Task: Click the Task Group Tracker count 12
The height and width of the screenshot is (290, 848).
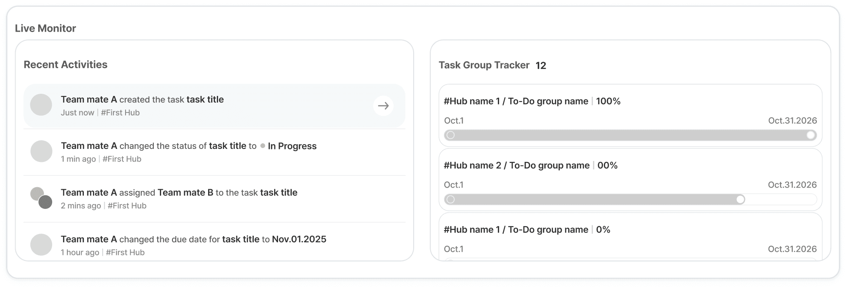Action: click(541, 66)
